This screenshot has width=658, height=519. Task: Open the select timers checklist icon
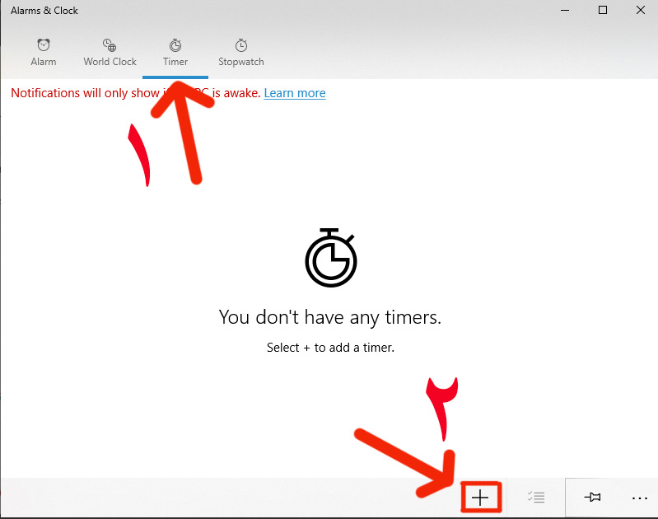(x=536, y=498)
